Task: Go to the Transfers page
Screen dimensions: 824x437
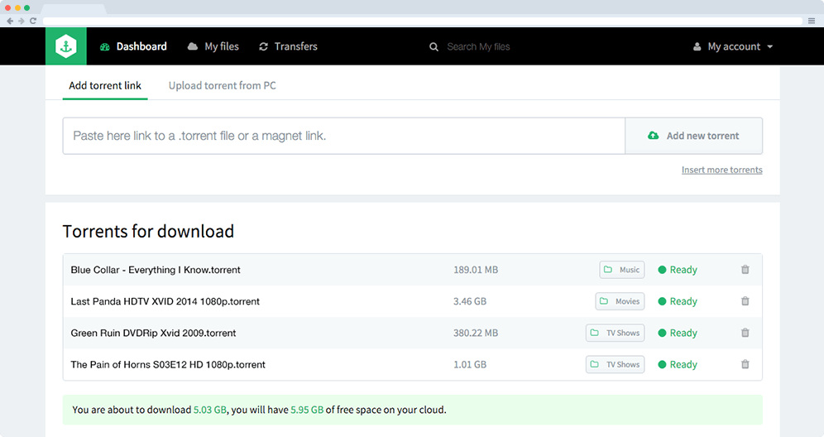Action: coord(288,47)
